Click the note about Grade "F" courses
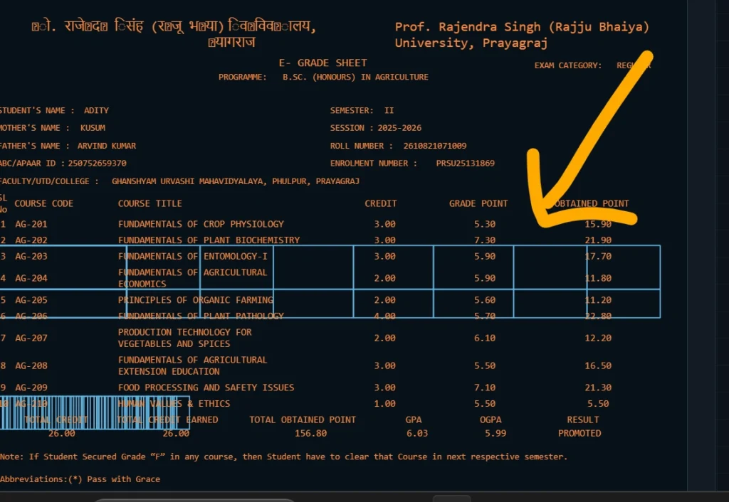 [283, 457]
